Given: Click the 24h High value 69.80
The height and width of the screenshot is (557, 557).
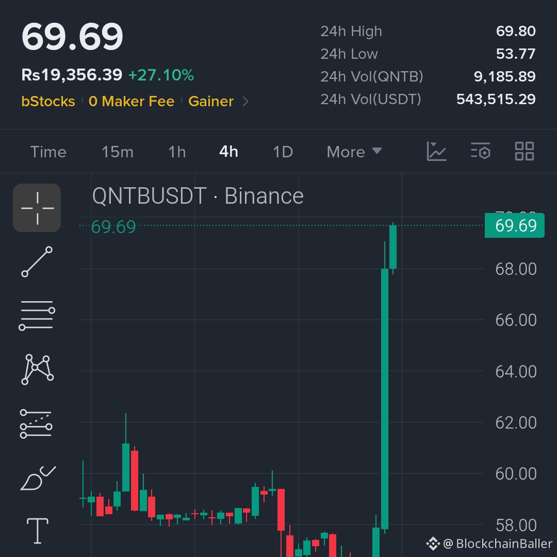Looking at the screenshot, I should coord(516,31).
